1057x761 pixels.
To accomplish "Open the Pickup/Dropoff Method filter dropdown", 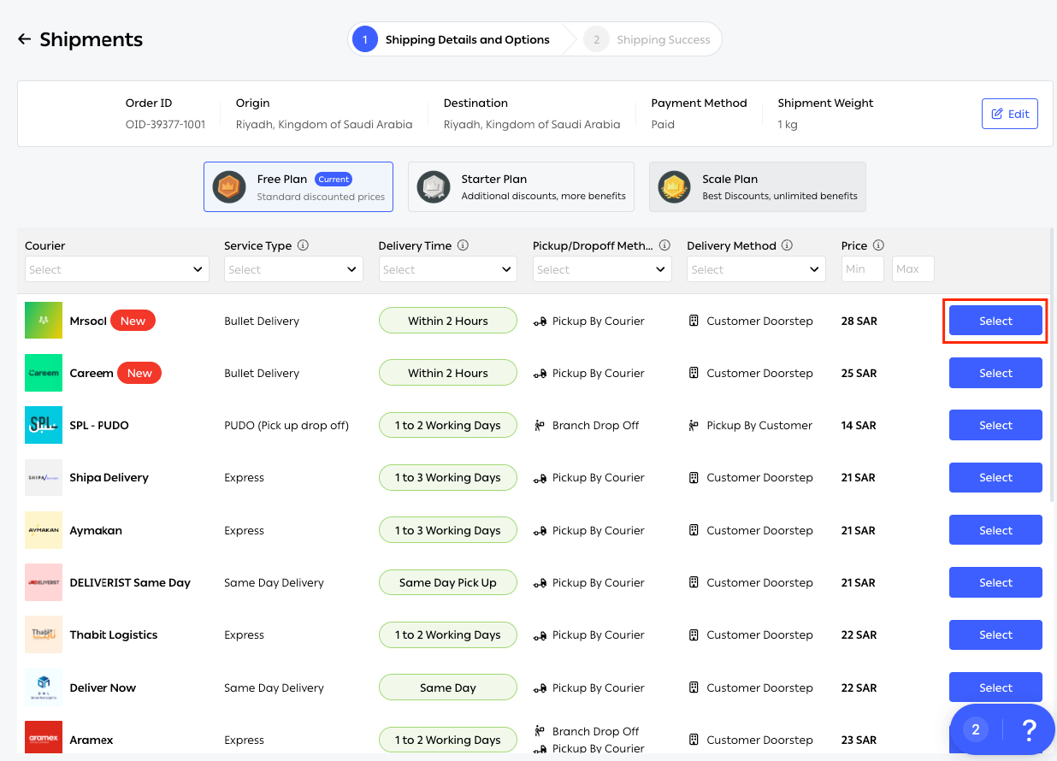I will click(x=602, y=269).
